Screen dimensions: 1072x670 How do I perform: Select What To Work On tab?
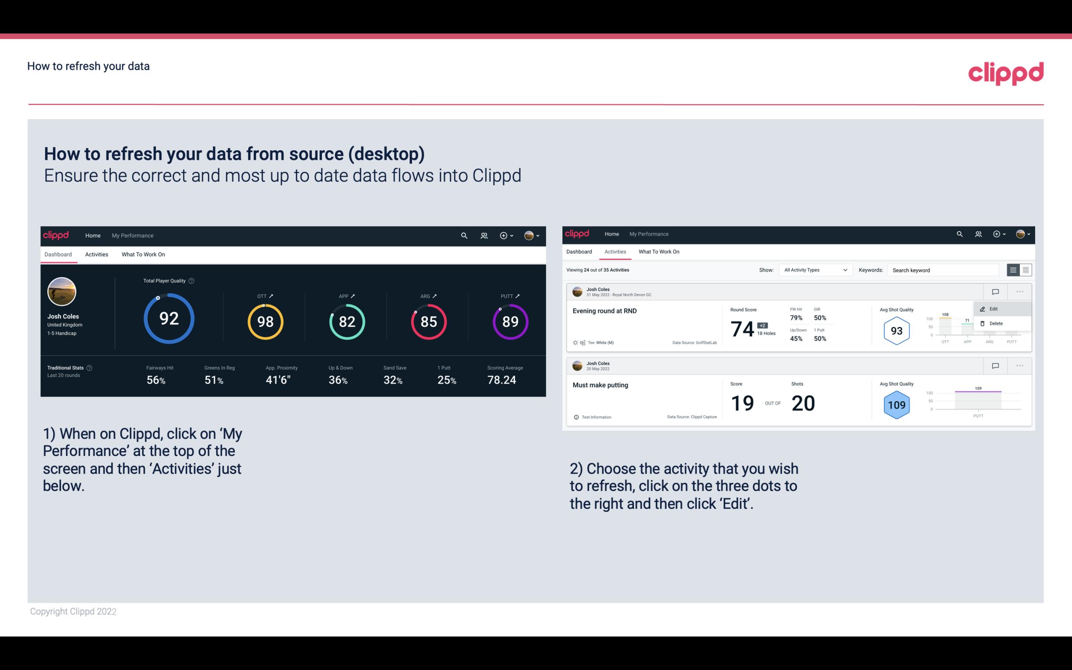[x=143, y=254]
